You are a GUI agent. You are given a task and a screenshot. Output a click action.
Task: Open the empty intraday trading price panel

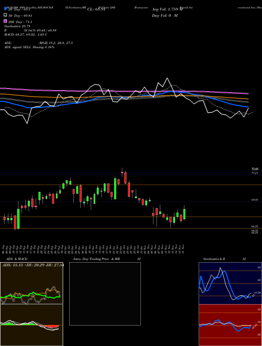pyautogui.click(x=105, y=294)
